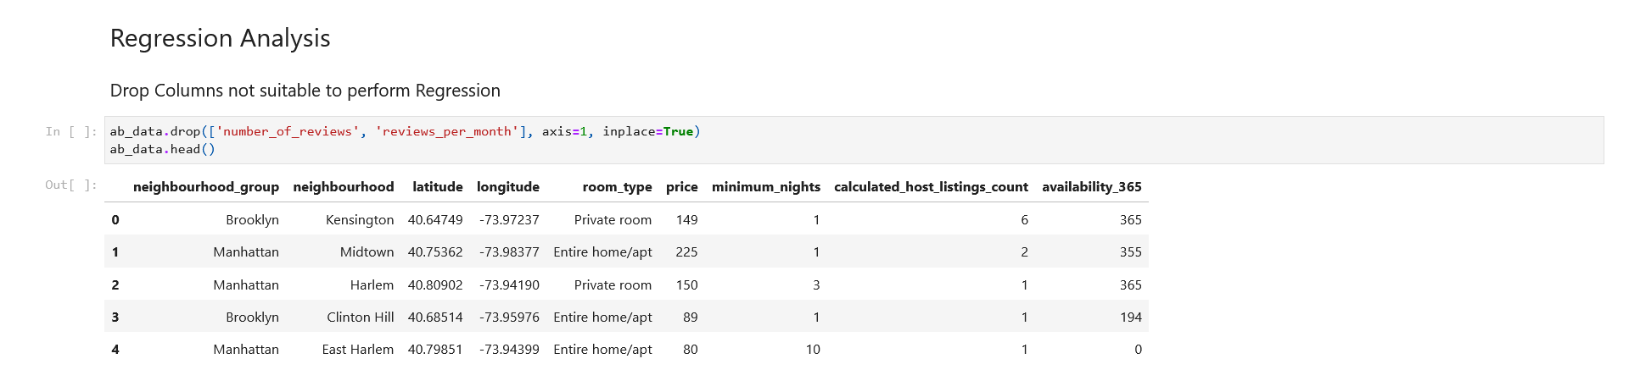The image size is (1629, 381).
Task: Click the 'Drop Columns not suitable' subheading
Action: (305, 91)
